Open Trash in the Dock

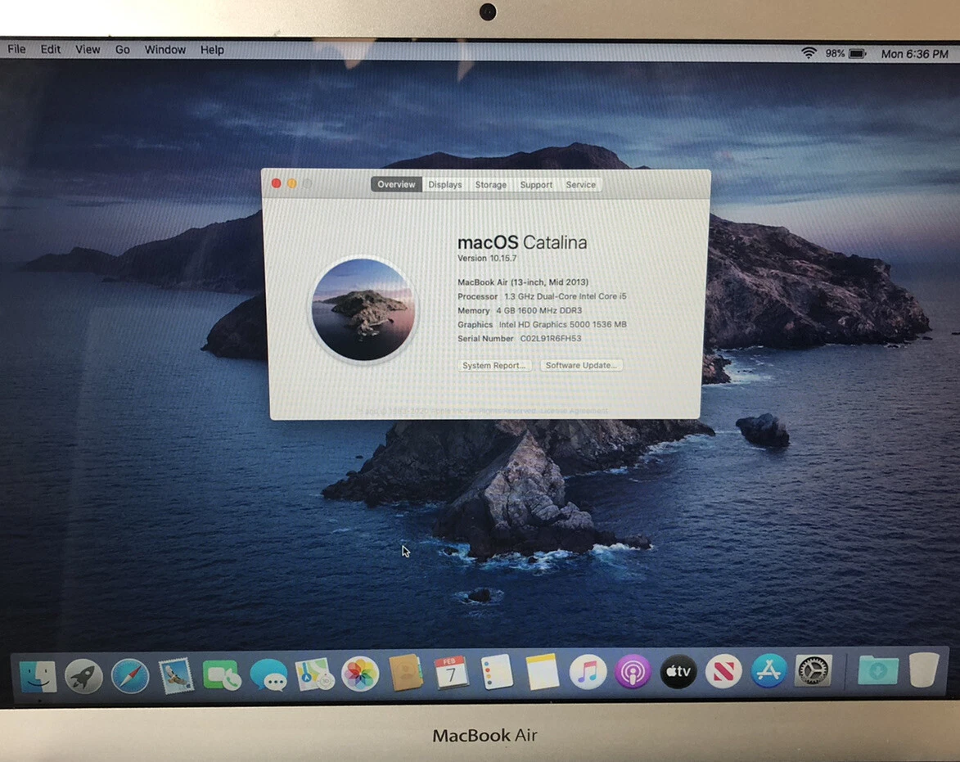924,669
